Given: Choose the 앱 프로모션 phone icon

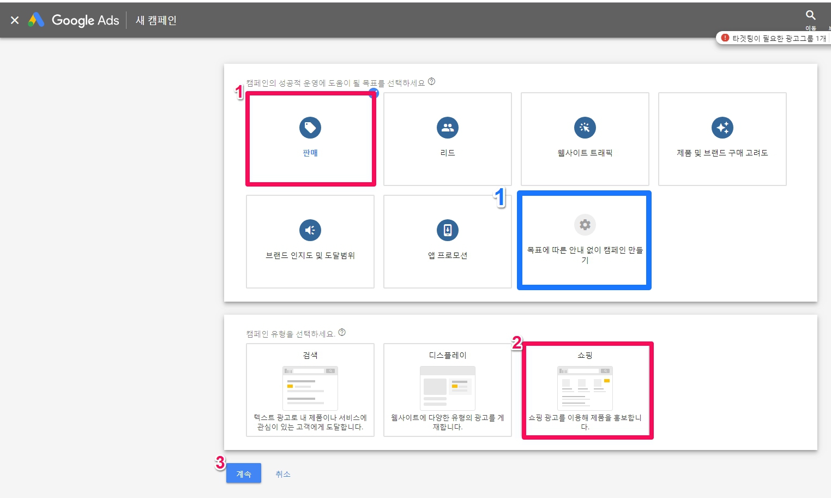Looking at the screenshot, I should (x=448, y=230).
